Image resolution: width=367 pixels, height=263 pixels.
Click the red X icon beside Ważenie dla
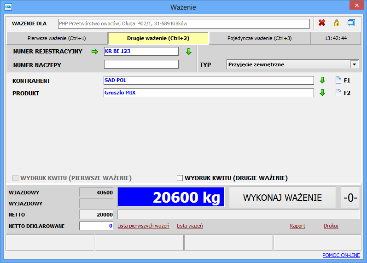tap(322, 23)
